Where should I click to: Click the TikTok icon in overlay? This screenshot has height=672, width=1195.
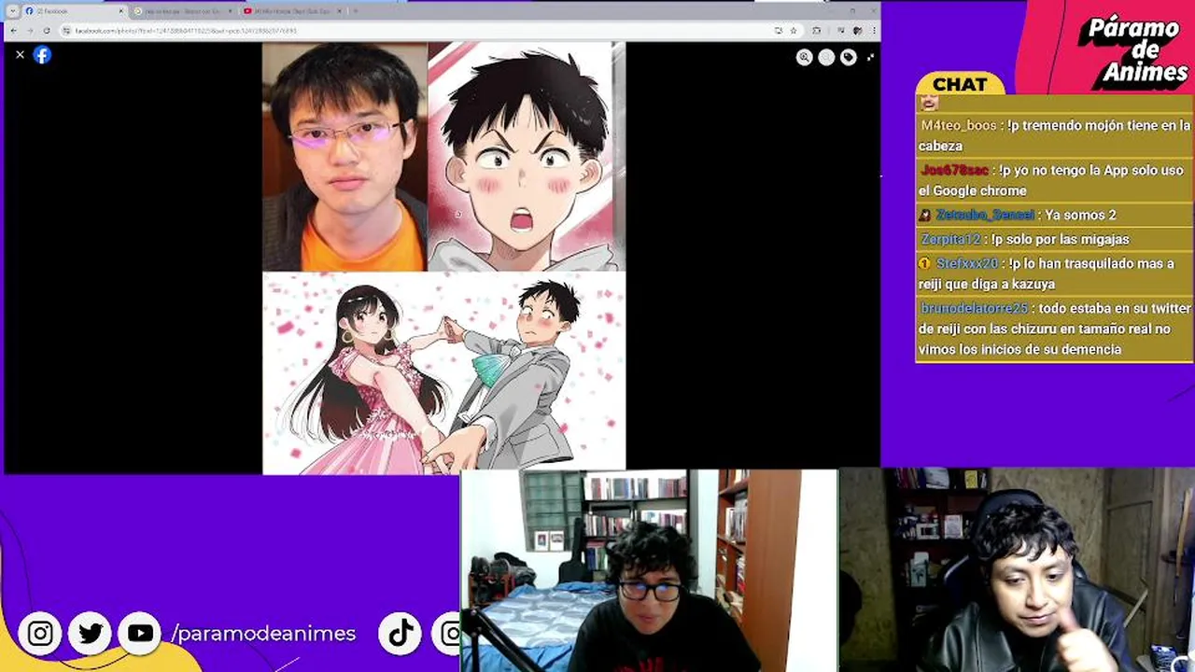(401, 634)
